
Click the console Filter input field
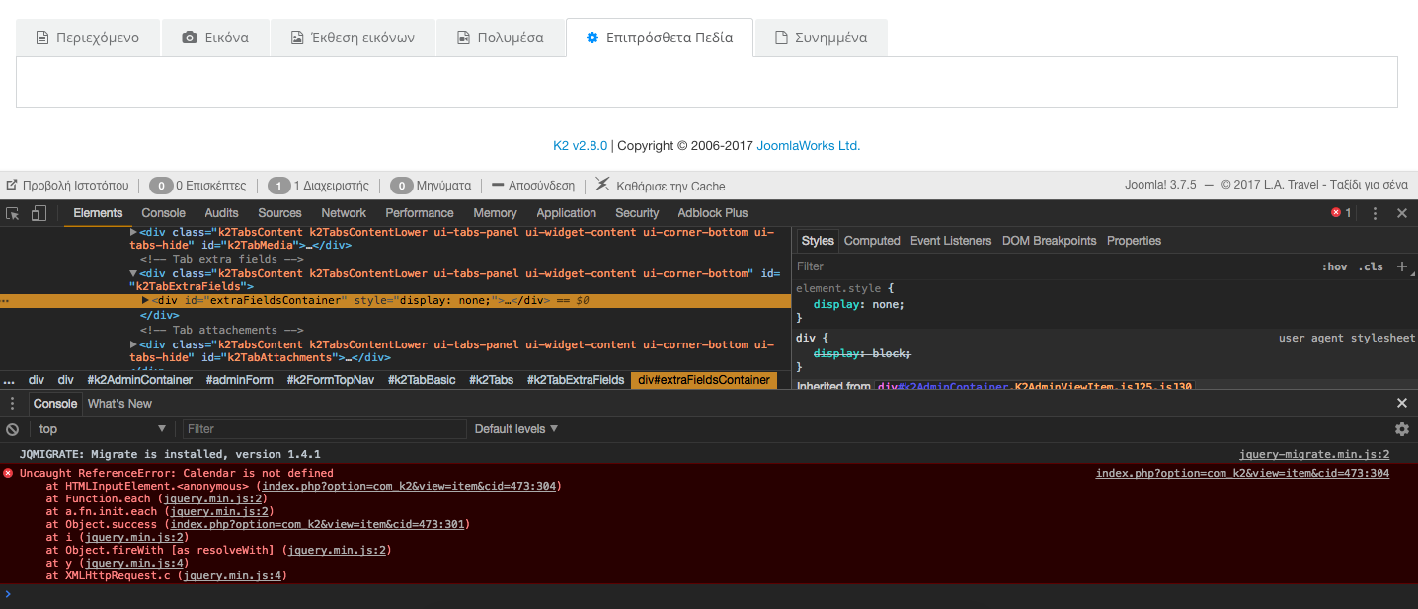pyautogui.click(x=324, y=429)
